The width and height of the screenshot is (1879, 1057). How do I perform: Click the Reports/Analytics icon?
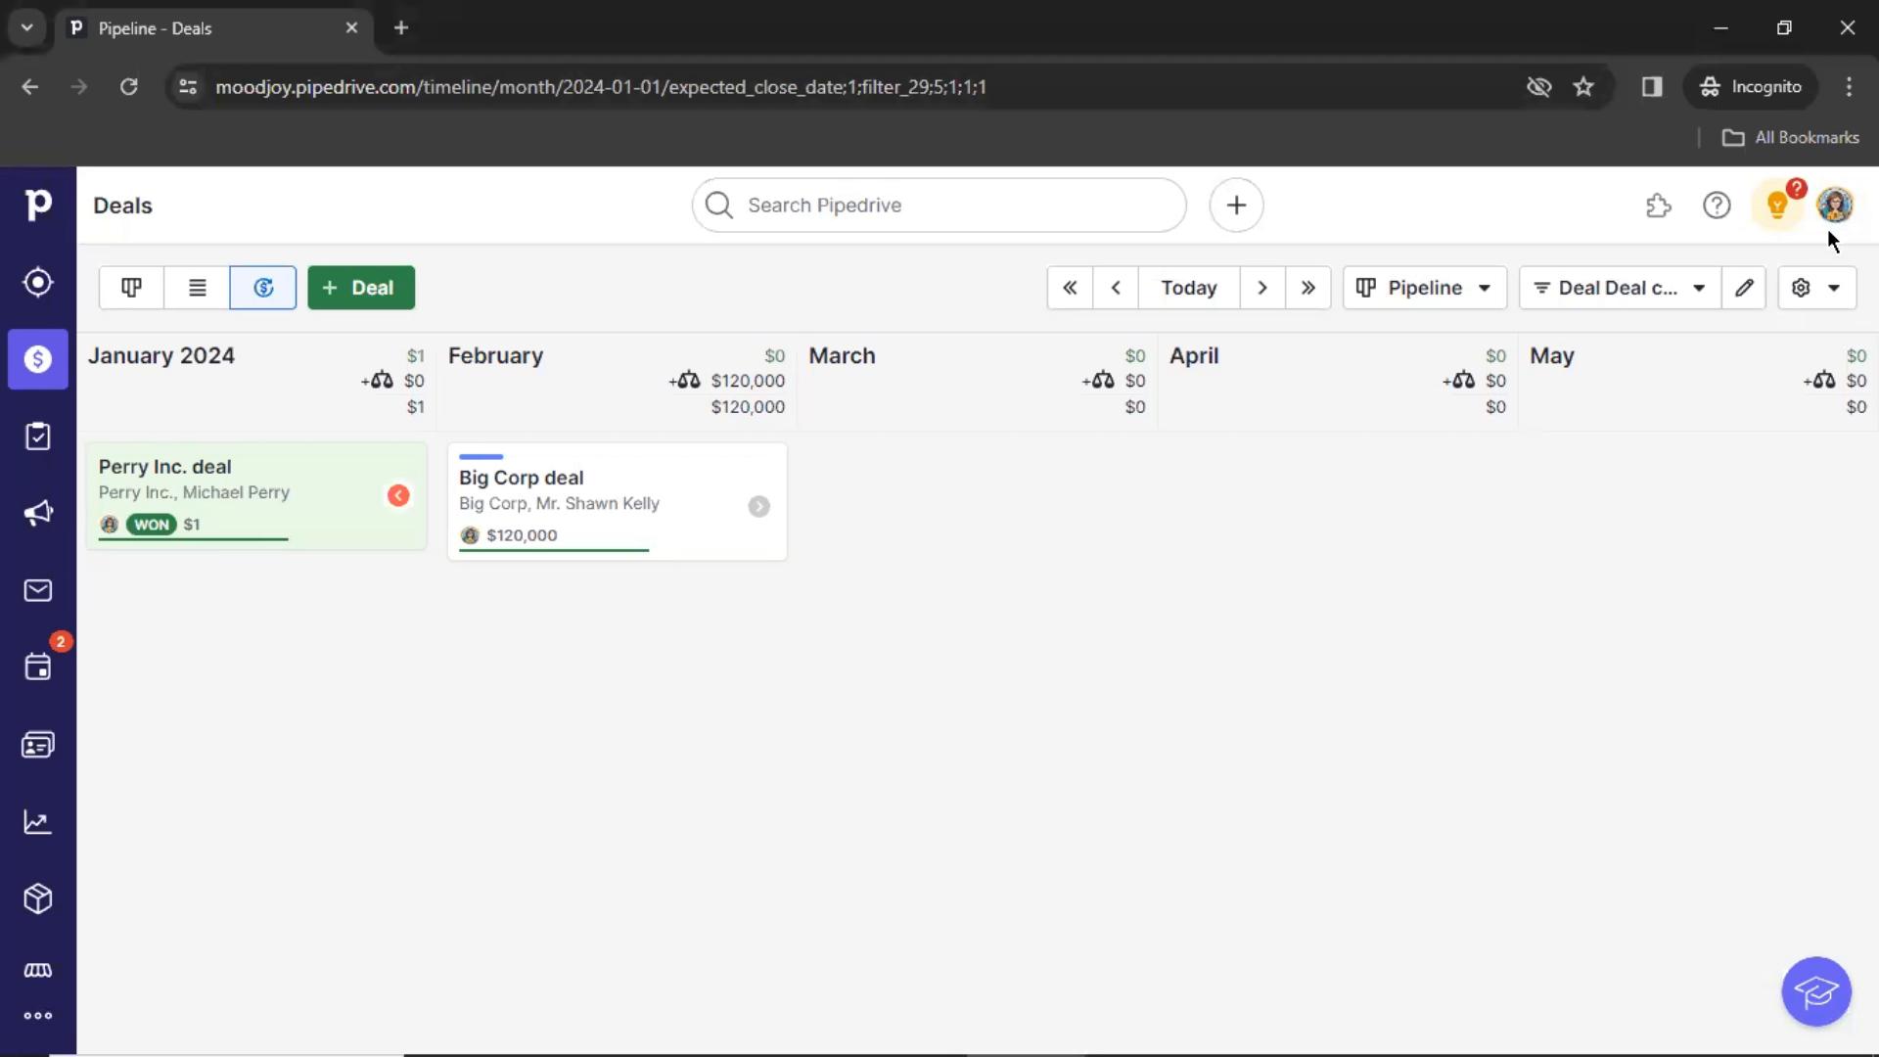point(37,822)
